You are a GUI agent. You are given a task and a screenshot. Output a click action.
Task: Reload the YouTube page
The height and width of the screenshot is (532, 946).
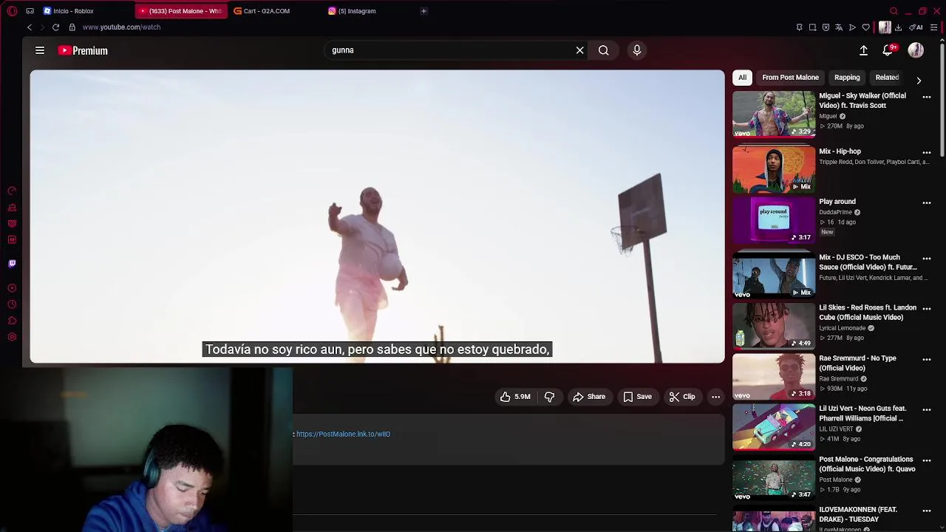coord(55,27)
